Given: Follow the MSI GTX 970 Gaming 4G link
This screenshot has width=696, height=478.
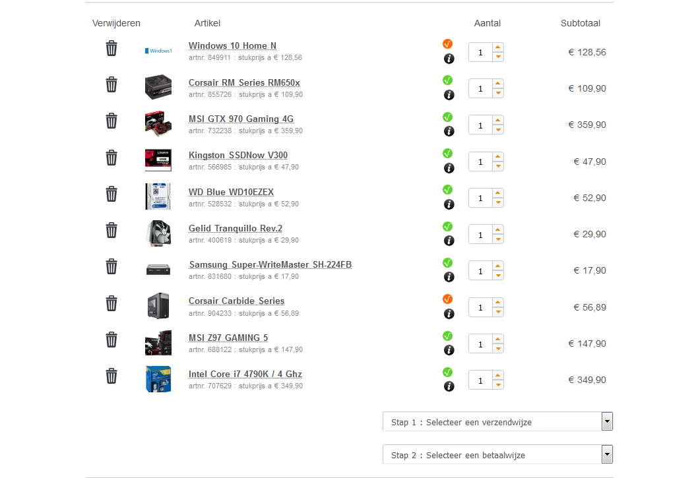Looking at the screenshot, I should (x=241, y=119).
